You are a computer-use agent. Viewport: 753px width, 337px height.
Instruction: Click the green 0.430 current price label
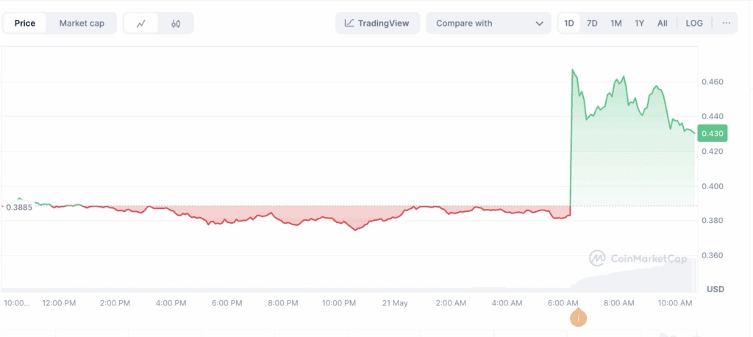coord(712,133)
